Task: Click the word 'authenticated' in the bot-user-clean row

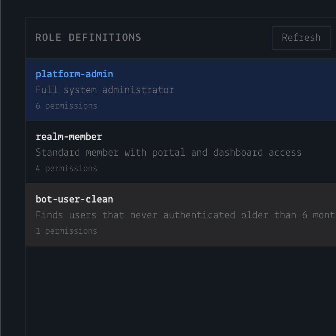Action: (x=199, y=215)
